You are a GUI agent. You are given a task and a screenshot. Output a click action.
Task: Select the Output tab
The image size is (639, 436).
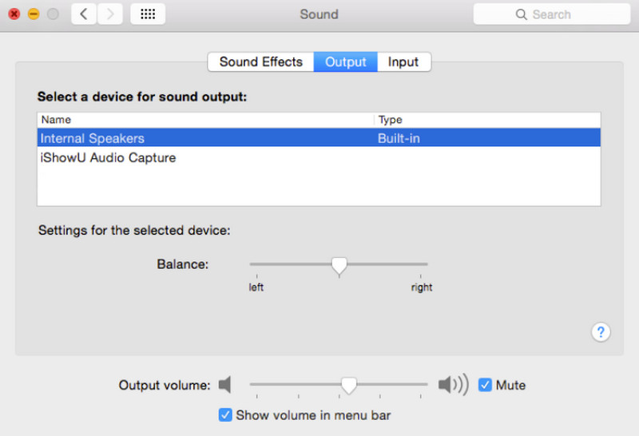(346, 62)
